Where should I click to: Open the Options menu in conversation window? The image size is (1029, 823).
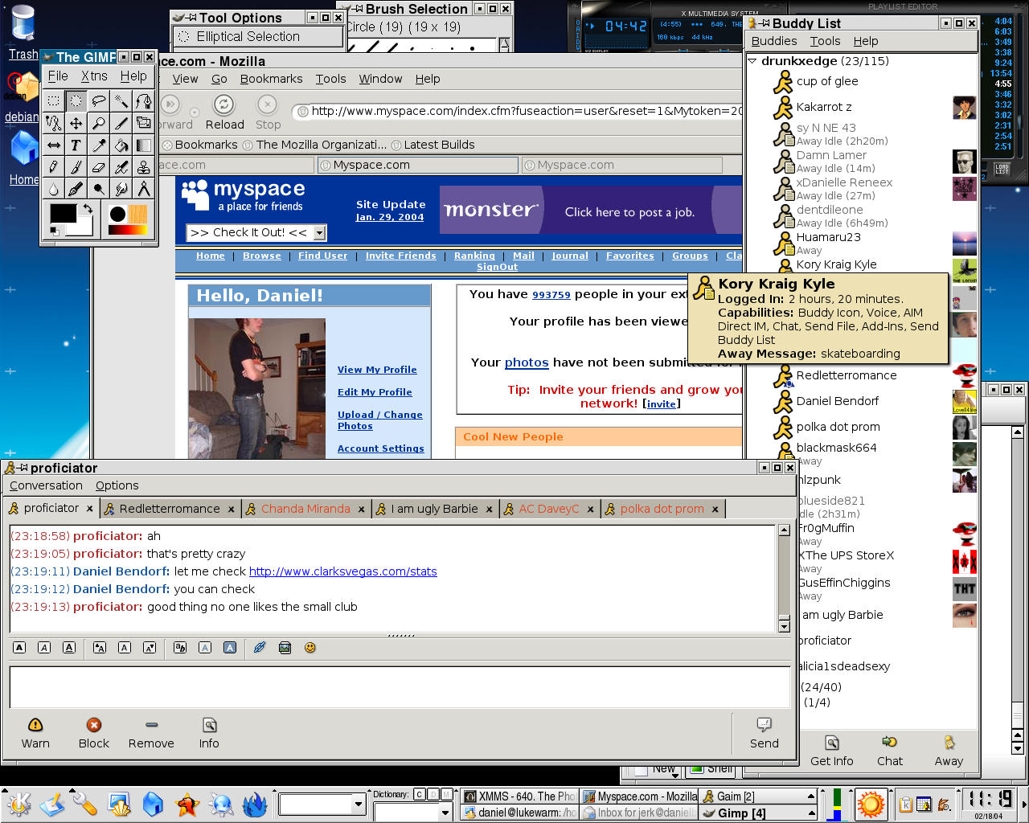click(117, 485)
